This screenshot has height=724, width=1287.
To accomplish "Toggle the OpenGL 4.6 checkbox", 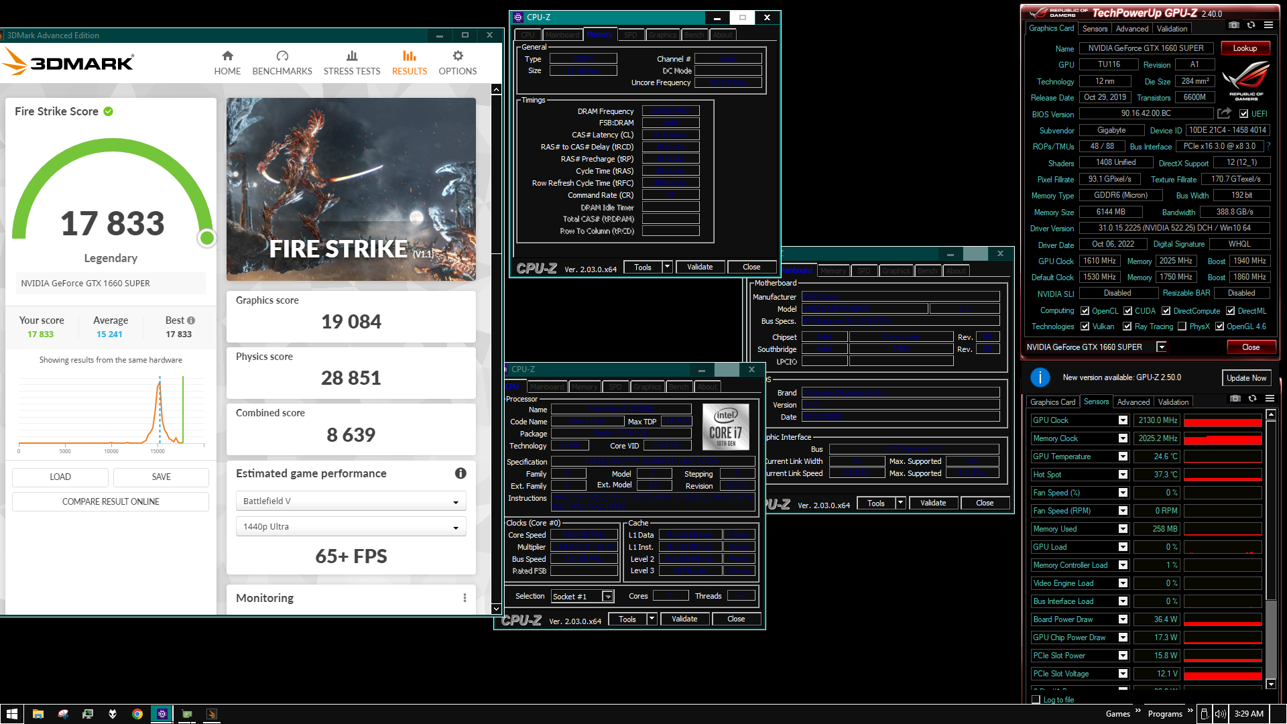I will pos(1220,326).
